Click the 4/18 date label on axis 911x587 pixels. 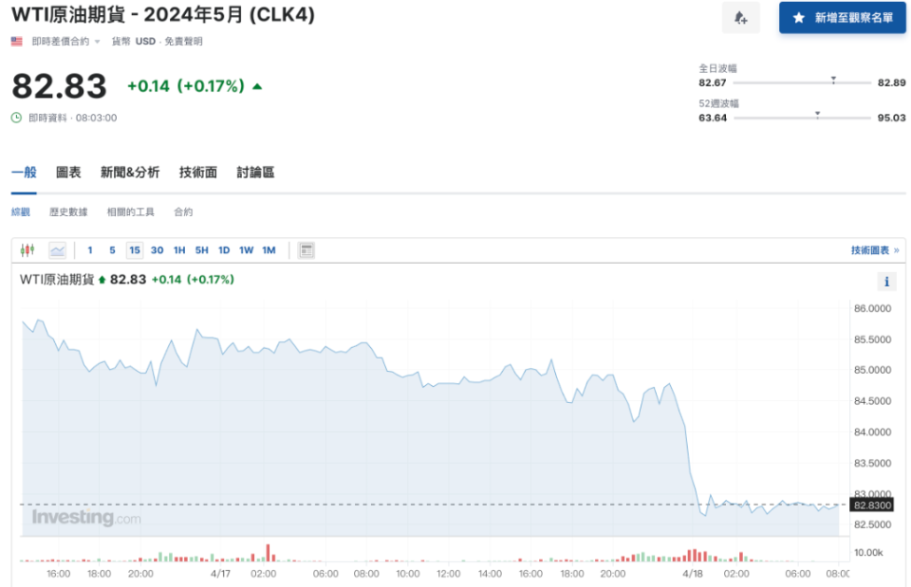click(x=693, y=574)
